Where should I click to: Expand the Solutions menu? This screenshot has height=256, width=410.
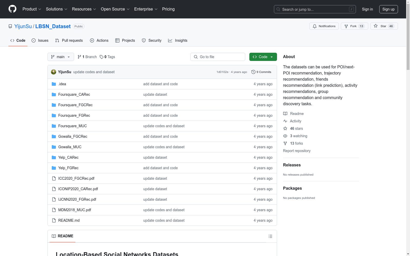tap(57, 9)
